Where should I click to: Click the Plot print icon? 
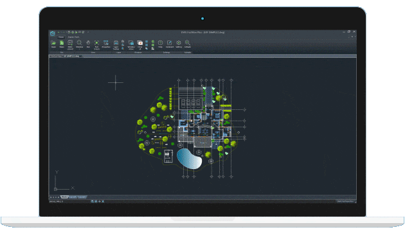[x=70, y=44]
